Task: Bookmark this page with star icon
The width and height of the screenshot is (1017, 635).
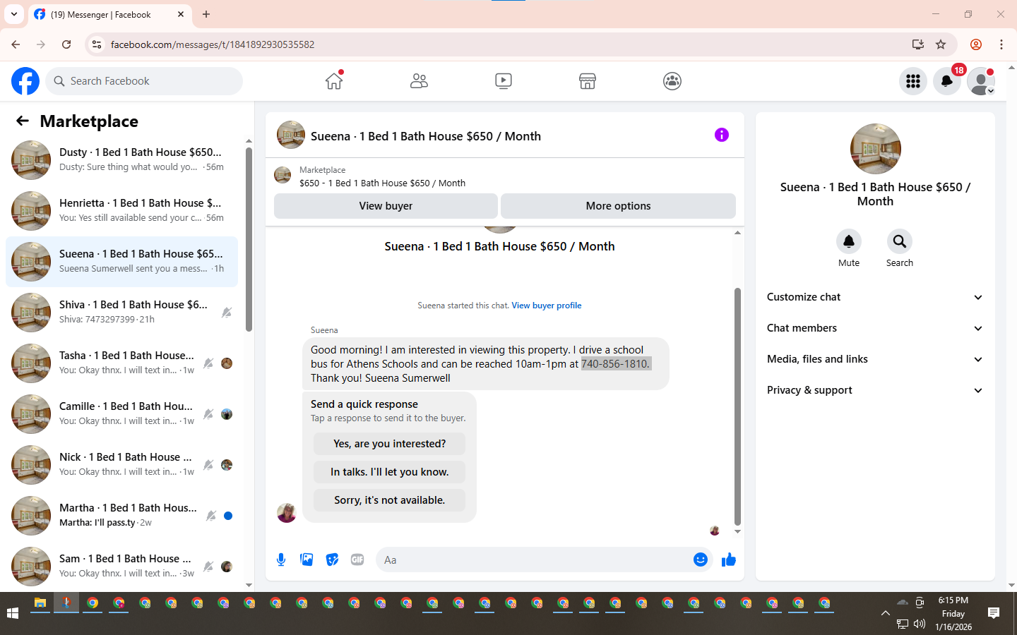Action: (941, 44)
